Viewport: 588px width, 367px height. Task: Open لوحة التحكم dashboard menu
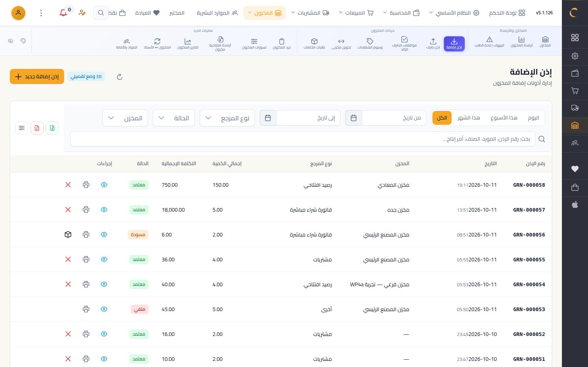tap(507, 13)
